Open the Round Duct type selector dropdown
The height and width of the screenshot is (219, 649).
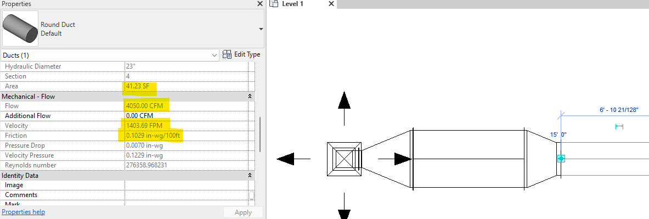click(261, 29)
